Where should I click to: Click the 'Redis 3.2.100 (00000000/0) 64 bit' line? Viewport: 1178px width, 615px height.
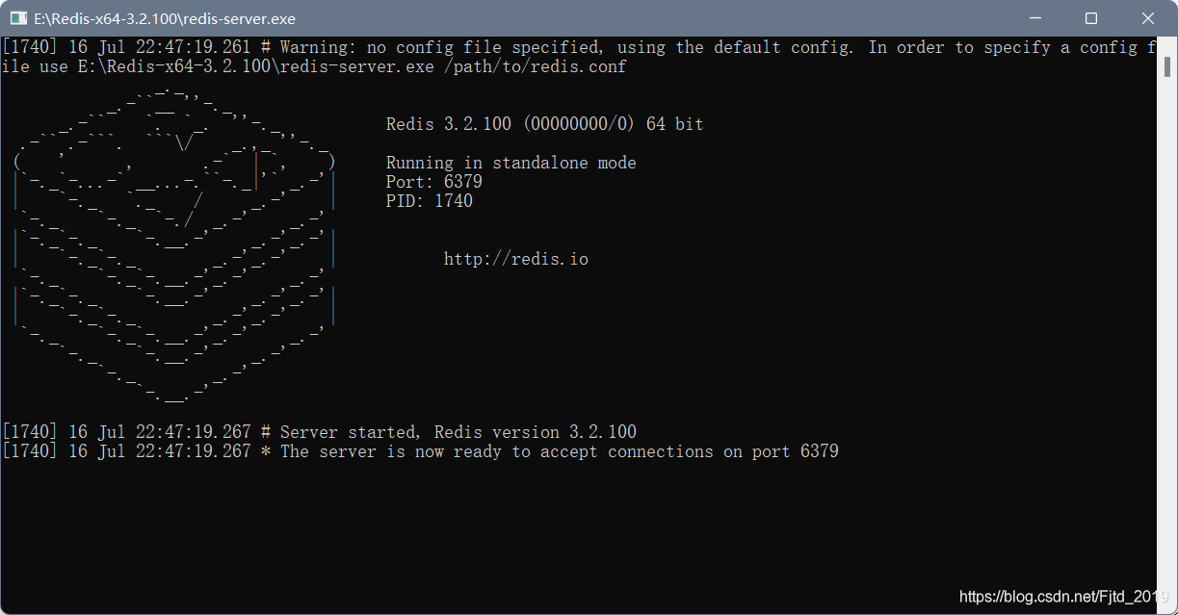point(544,124)
